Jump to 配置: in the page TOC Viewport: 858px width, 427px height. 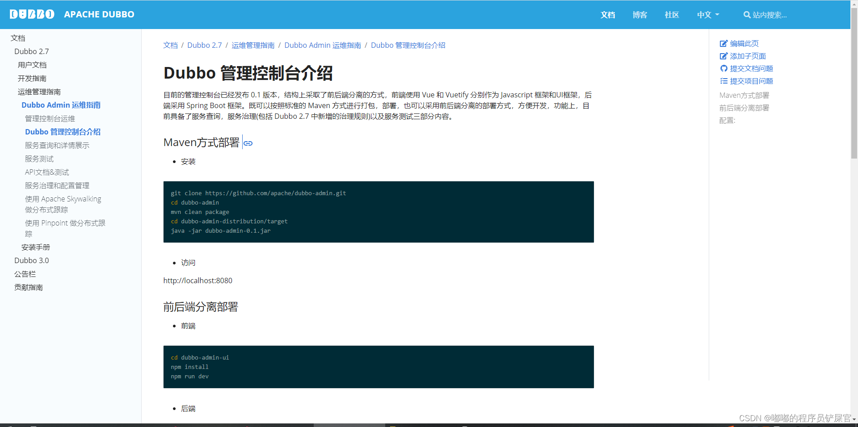(727, 120)
